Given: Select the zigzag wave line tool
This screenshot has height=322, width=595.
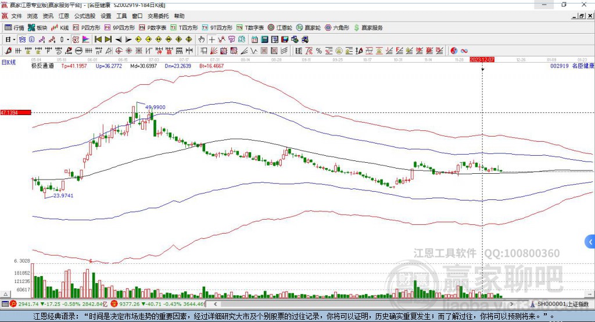Looking at the screenshot, I should 254,51.
